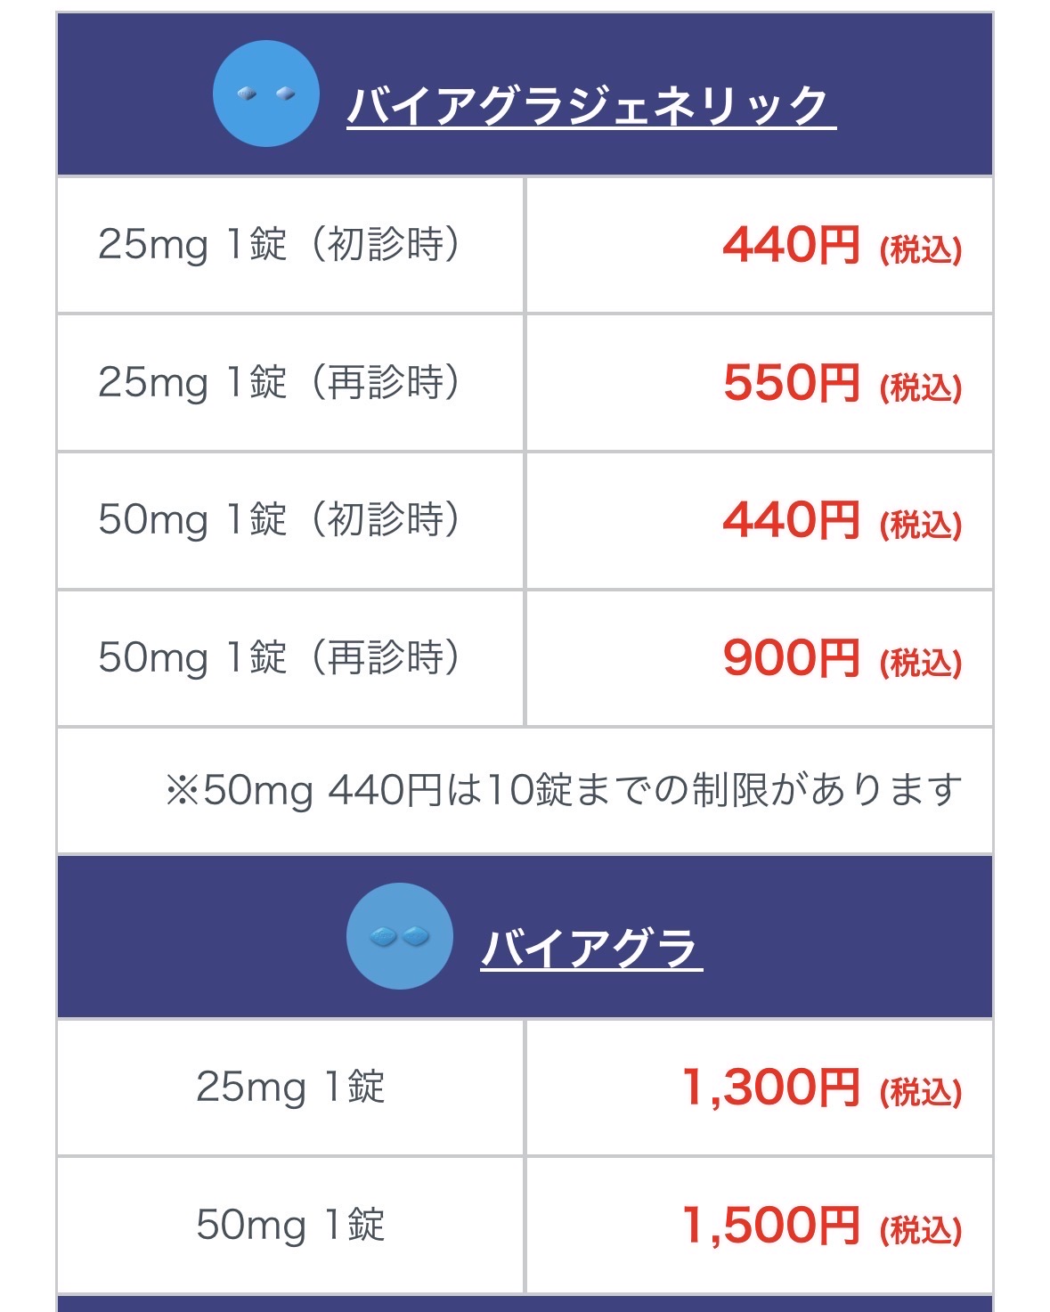The width and height of the screenshot is (1050, 1312).
Task: Select the 25mg 1錠（初診時） label cell
Action: pos(280,244)
